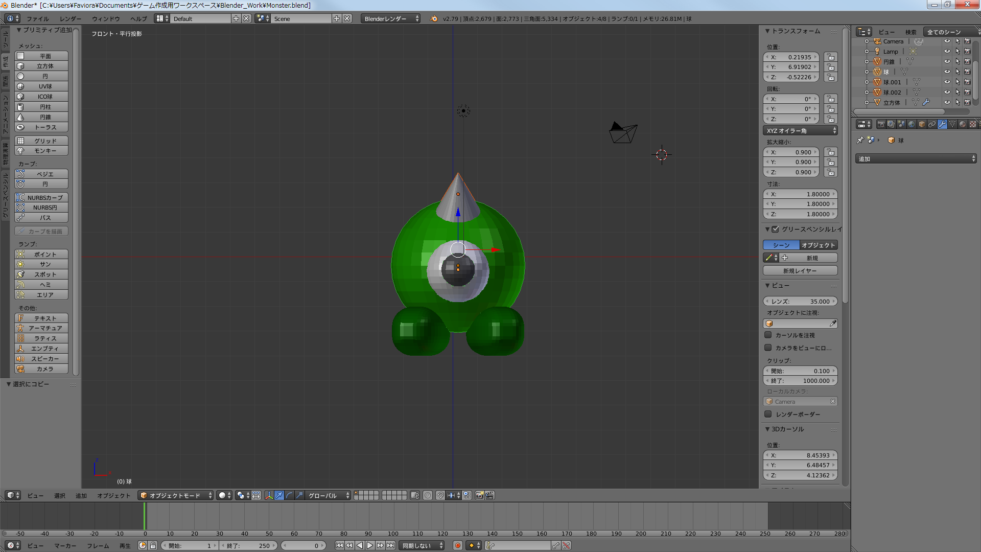The height and width of the screenshot is (552, 981).
Task: Open the ウィンドウ menu
Action: pos(106,18)
